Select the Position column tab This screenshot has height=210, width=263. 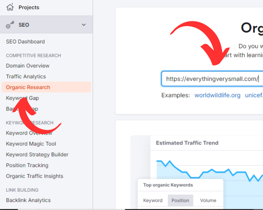(x=180, y=201)
